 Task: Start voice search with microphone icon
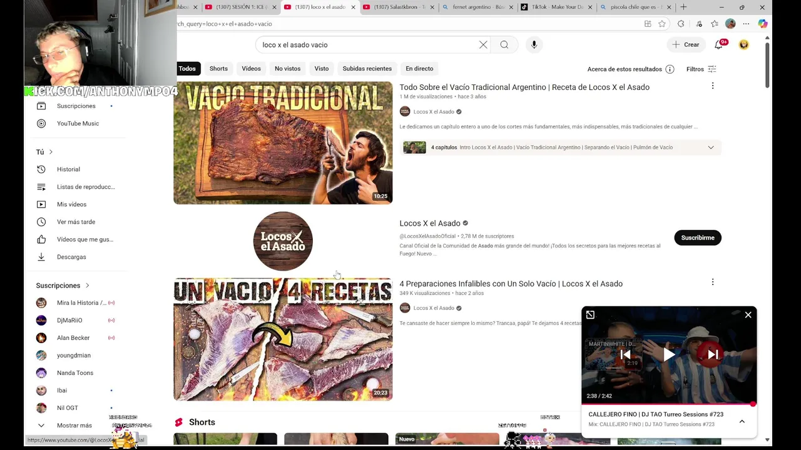pos(534,45)
